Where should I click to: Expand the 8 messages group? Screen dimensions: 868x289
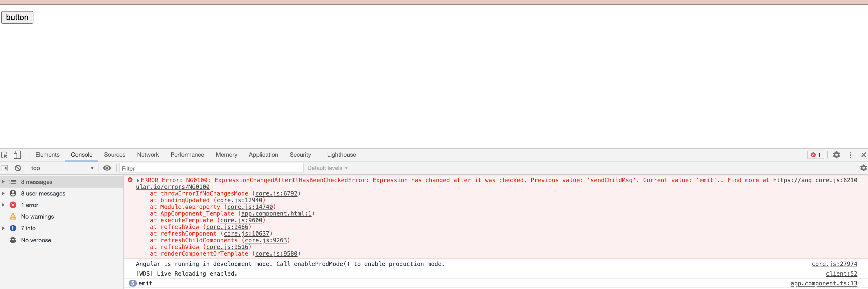3,182
